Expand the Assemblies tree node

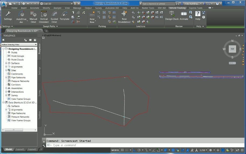tap(6, 88)
